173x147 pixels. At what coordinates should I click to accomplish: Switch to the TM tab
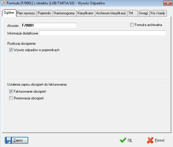pos(132,13)
